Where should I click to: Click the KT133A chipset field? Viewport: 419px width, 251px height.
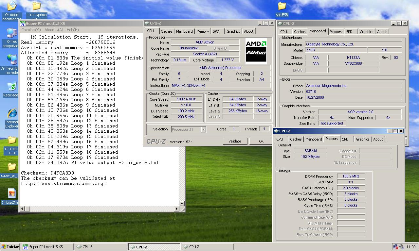[x=354, y=57]
